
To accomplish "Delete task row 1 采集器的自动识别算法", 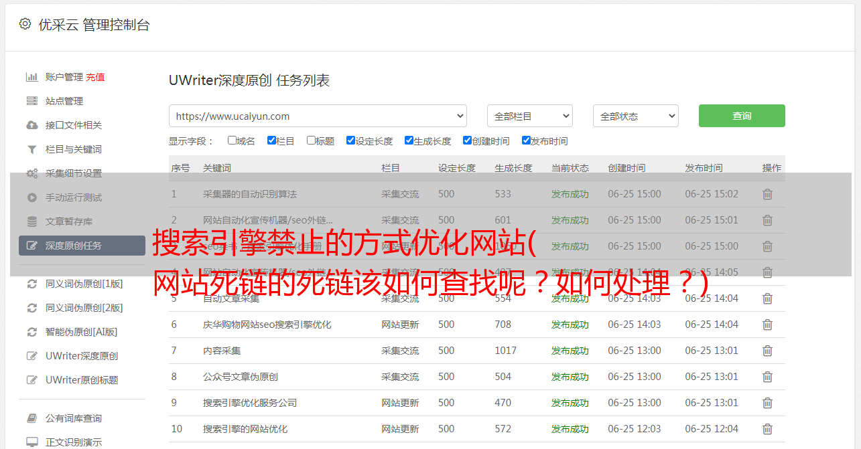I will click(768, 194).
